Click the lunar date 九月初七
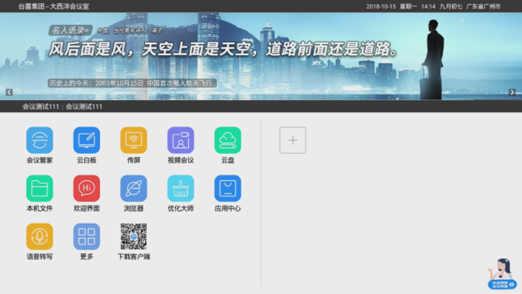This screenshot has width=522, height=294. (x=451, y=7)
